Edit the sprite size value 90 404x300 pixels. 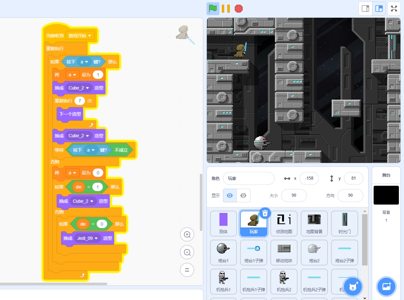click(x=294, y=195)
